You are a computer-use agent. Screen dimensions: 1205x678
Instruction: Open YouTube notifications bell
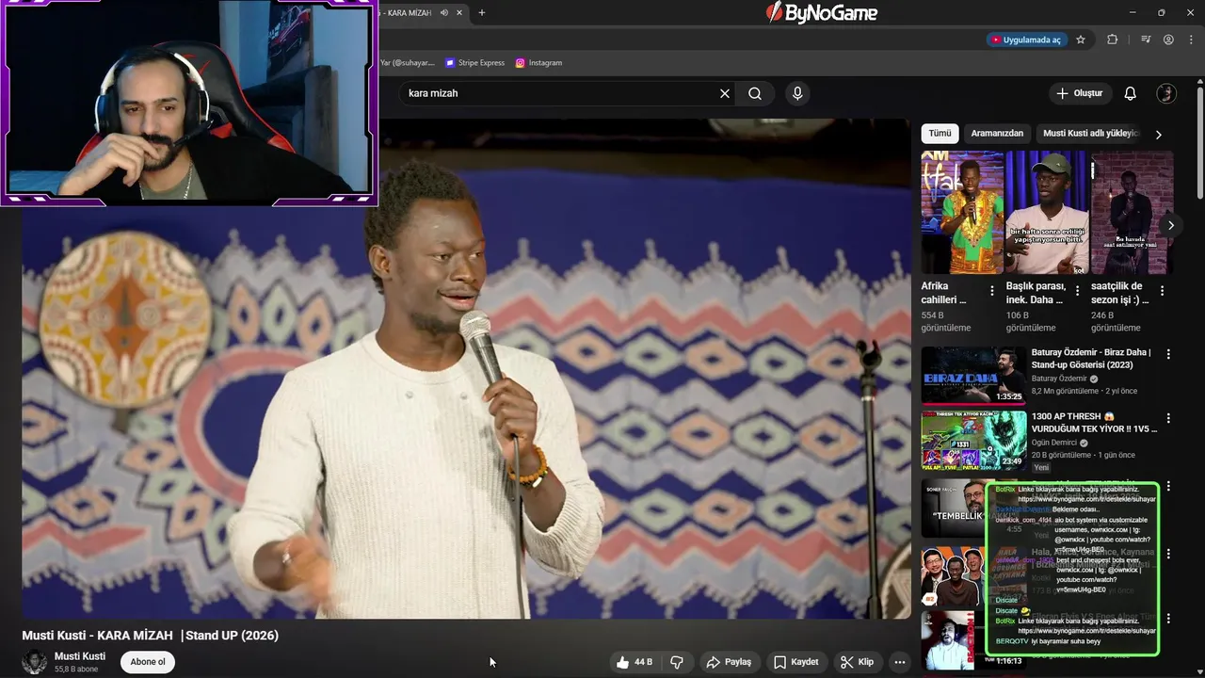click(x=1131, y=93)
